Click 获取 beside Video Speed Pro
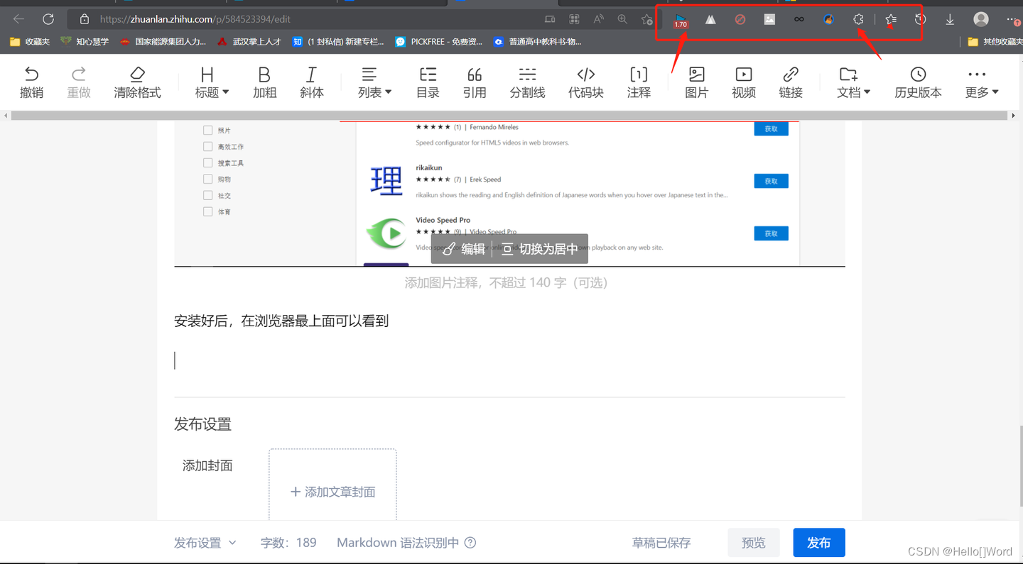Screen dimensions: 1023x564 coord(771,233)
